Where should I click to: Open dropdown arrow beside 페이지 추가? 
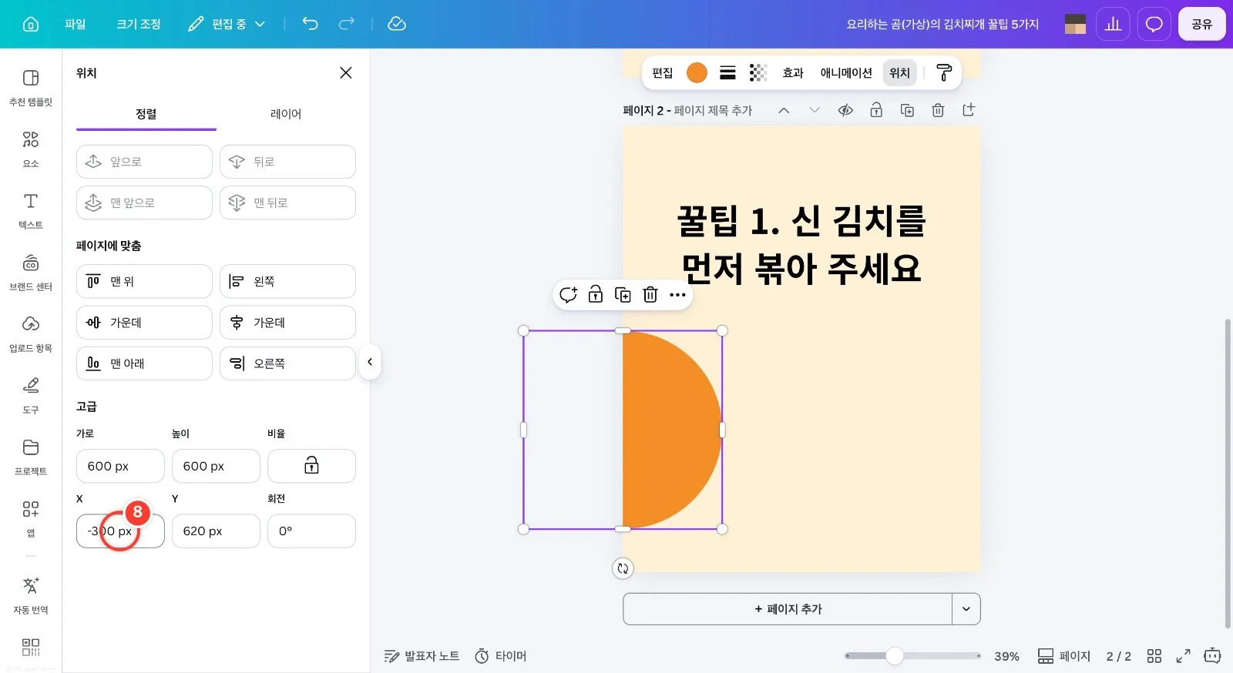coord(966,609)
